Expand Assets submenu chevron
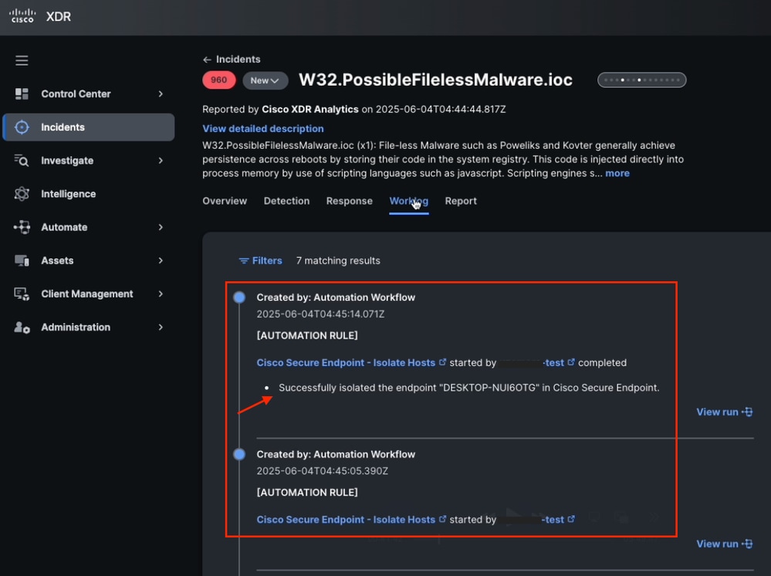This screenshot has height=576, width=771. [161, 261]
